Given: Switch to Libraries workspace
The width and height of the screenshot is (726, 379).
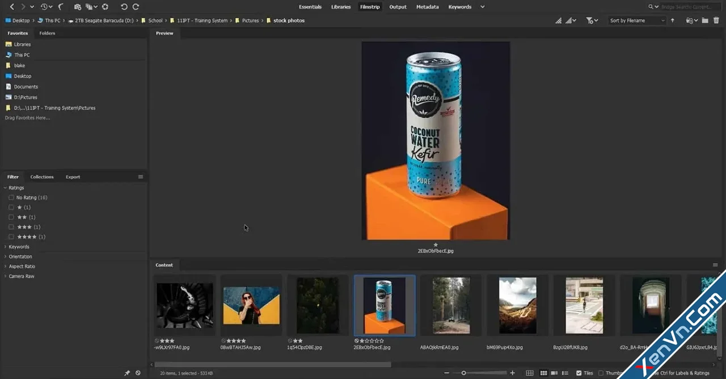Looking at the screenshot, I should 341,7.
